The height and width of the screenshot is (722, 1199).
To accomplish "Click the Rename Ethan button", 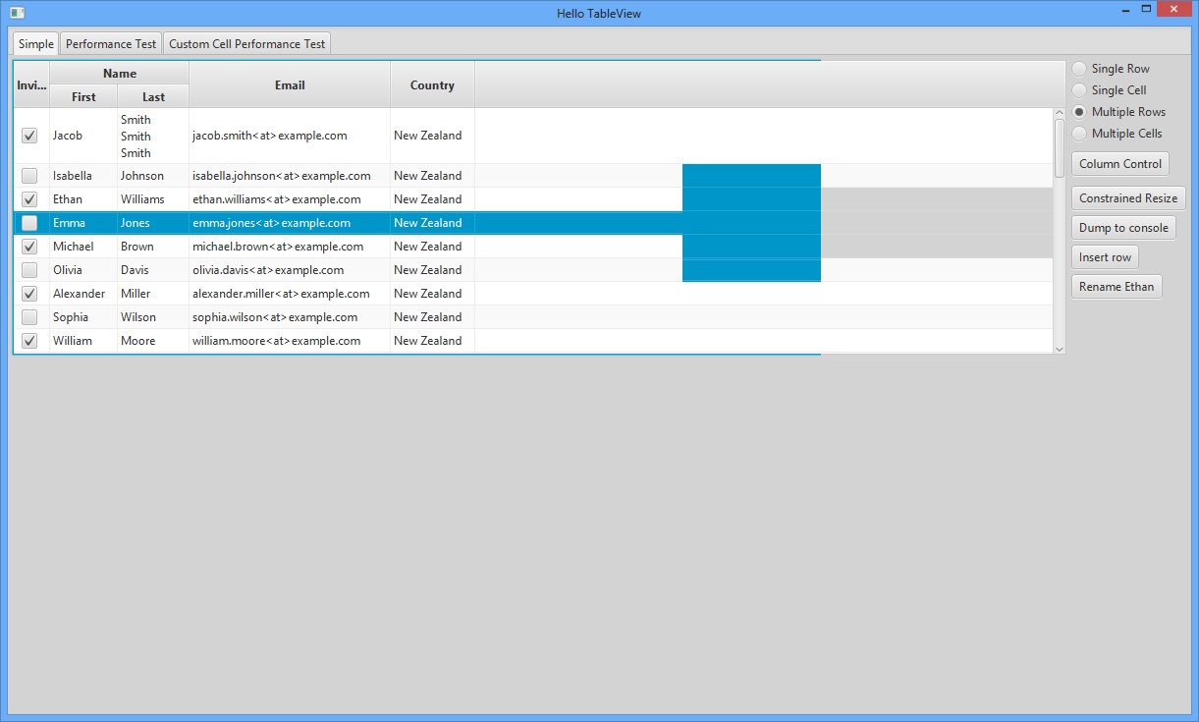I will tap(1117, 287).
